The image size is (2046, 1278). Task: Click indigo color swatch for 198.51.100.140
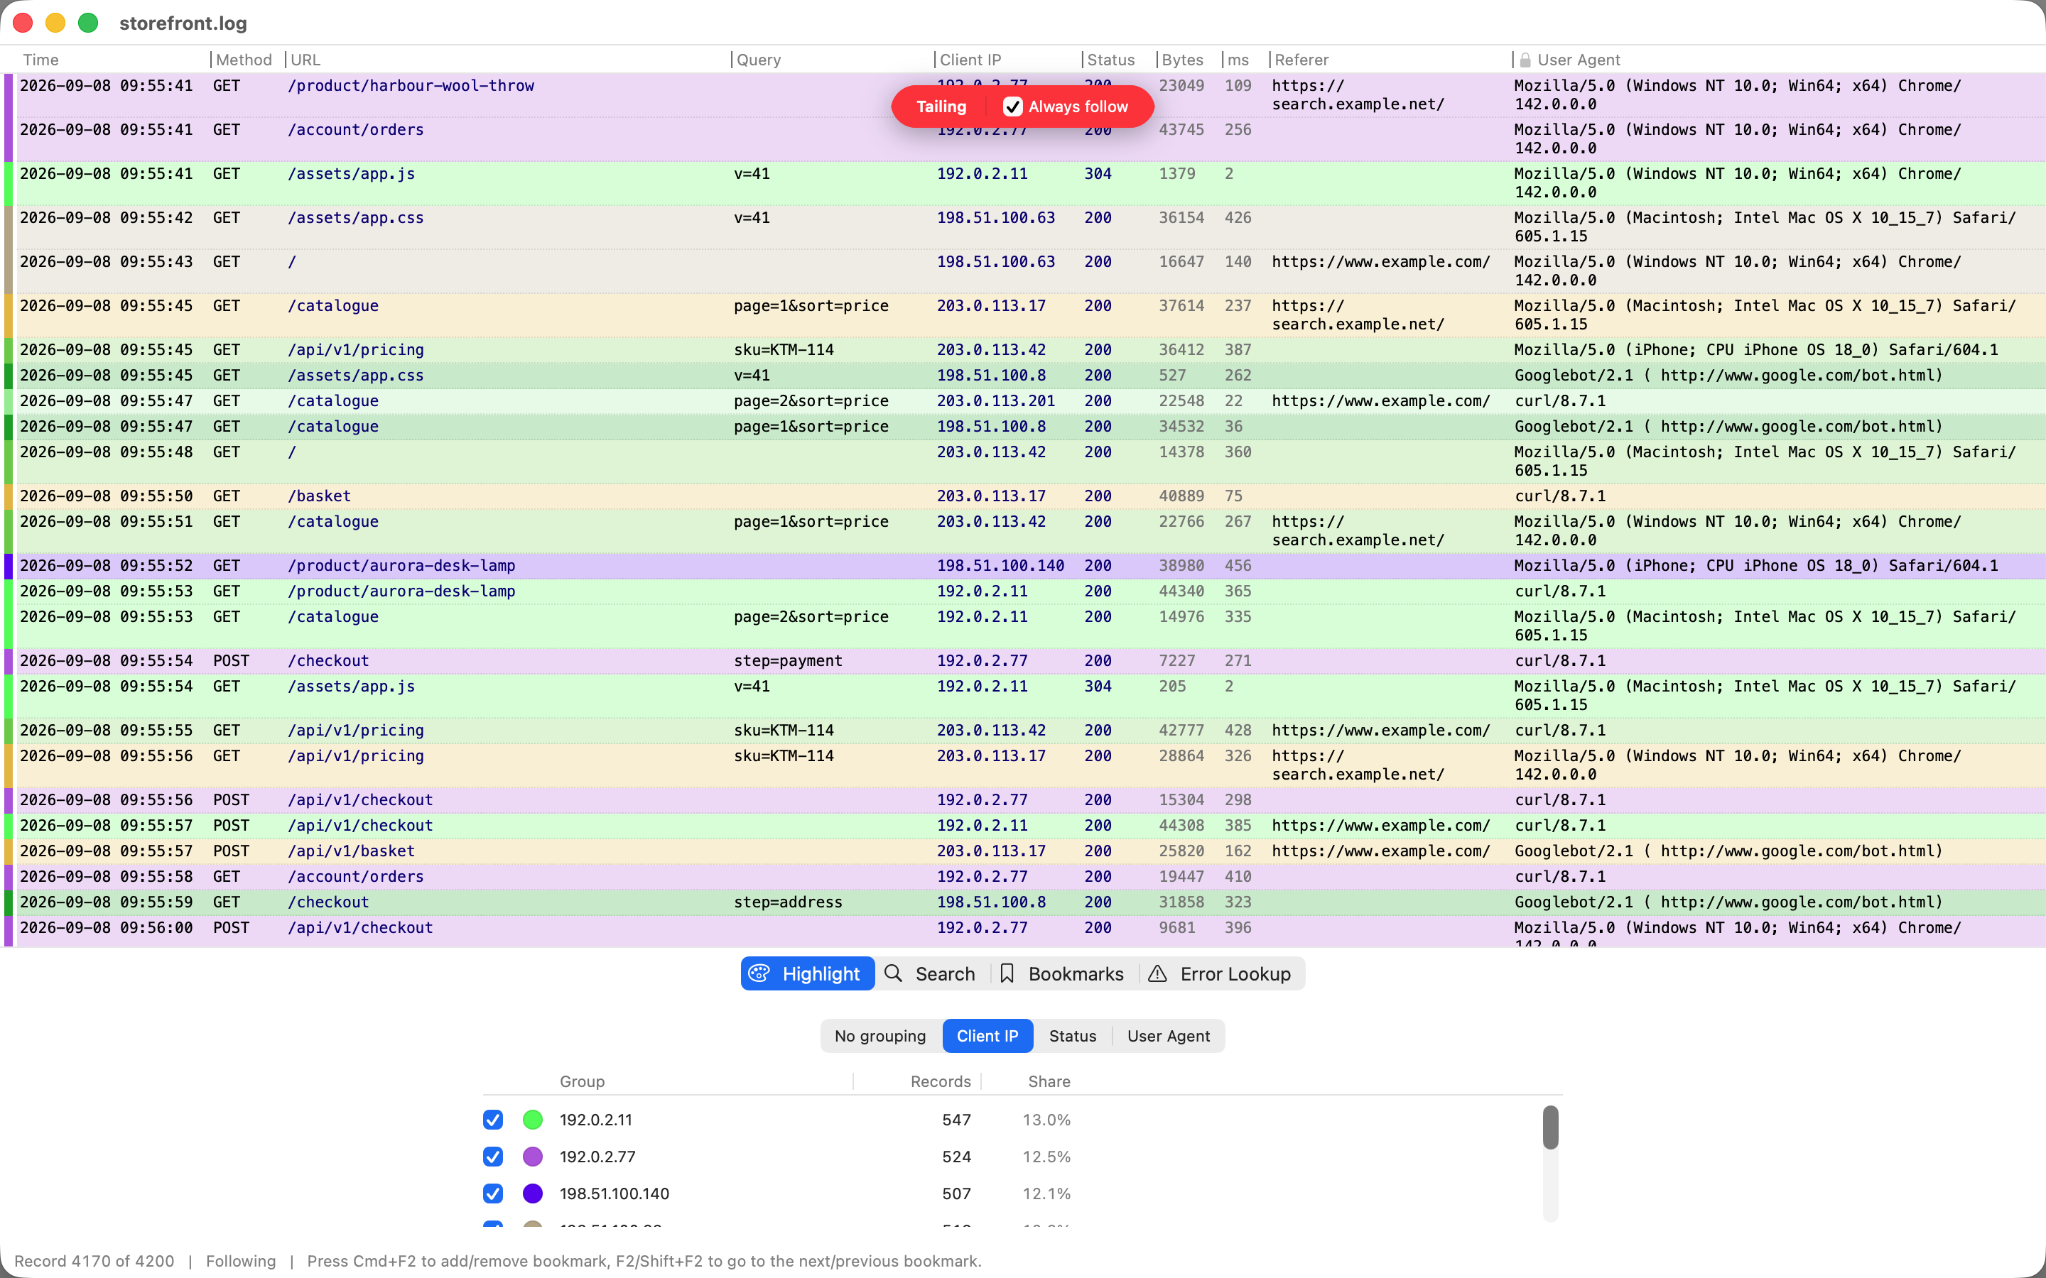click(533, 1194)
